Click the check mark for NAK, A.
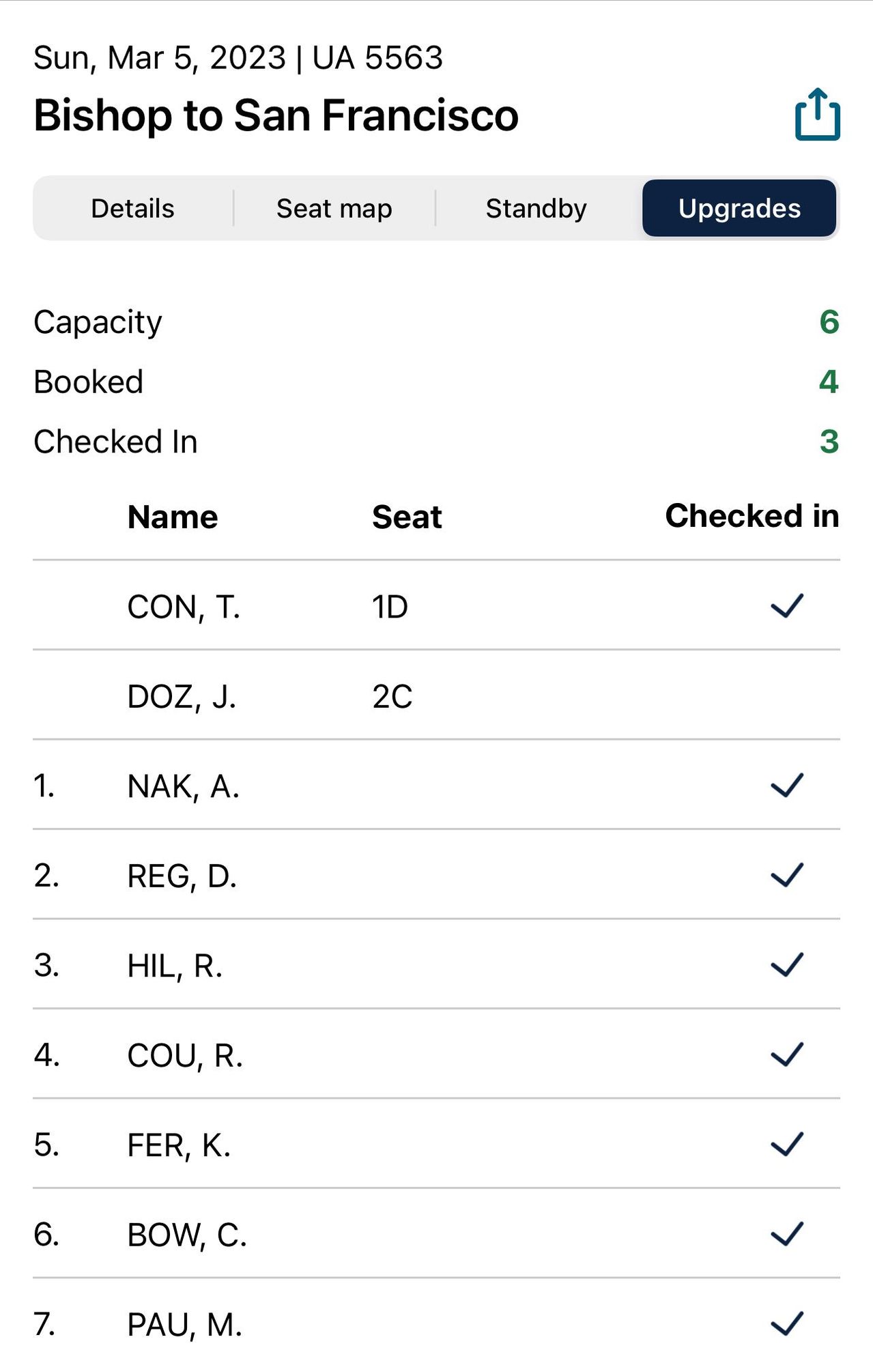This screenshot has height=1365, width=873. point(787,785)
